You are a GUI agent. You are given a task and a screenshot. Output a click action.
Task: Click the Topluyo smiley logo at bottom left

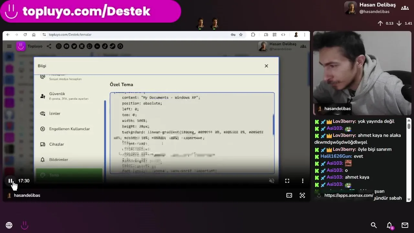click(x=25, y=225)
